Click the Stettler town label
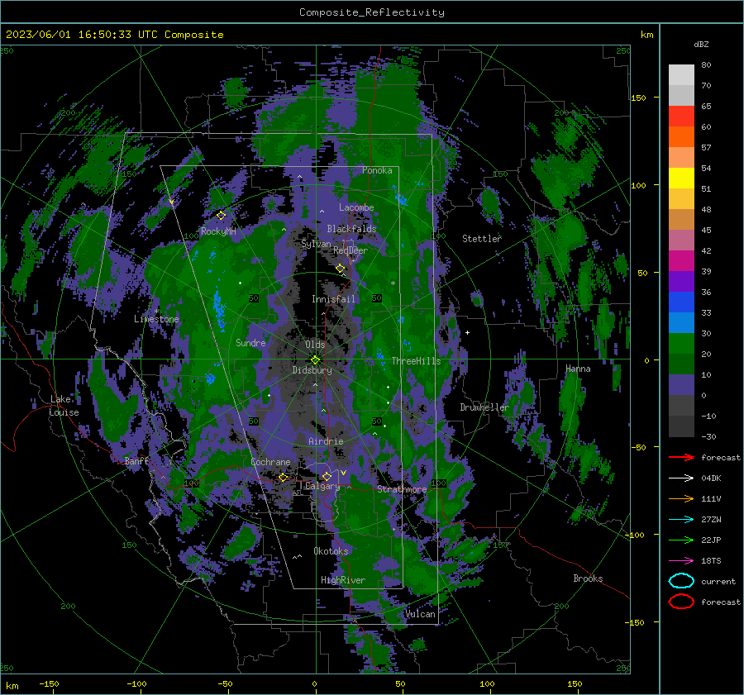744x695 pixels. (482, 239)
